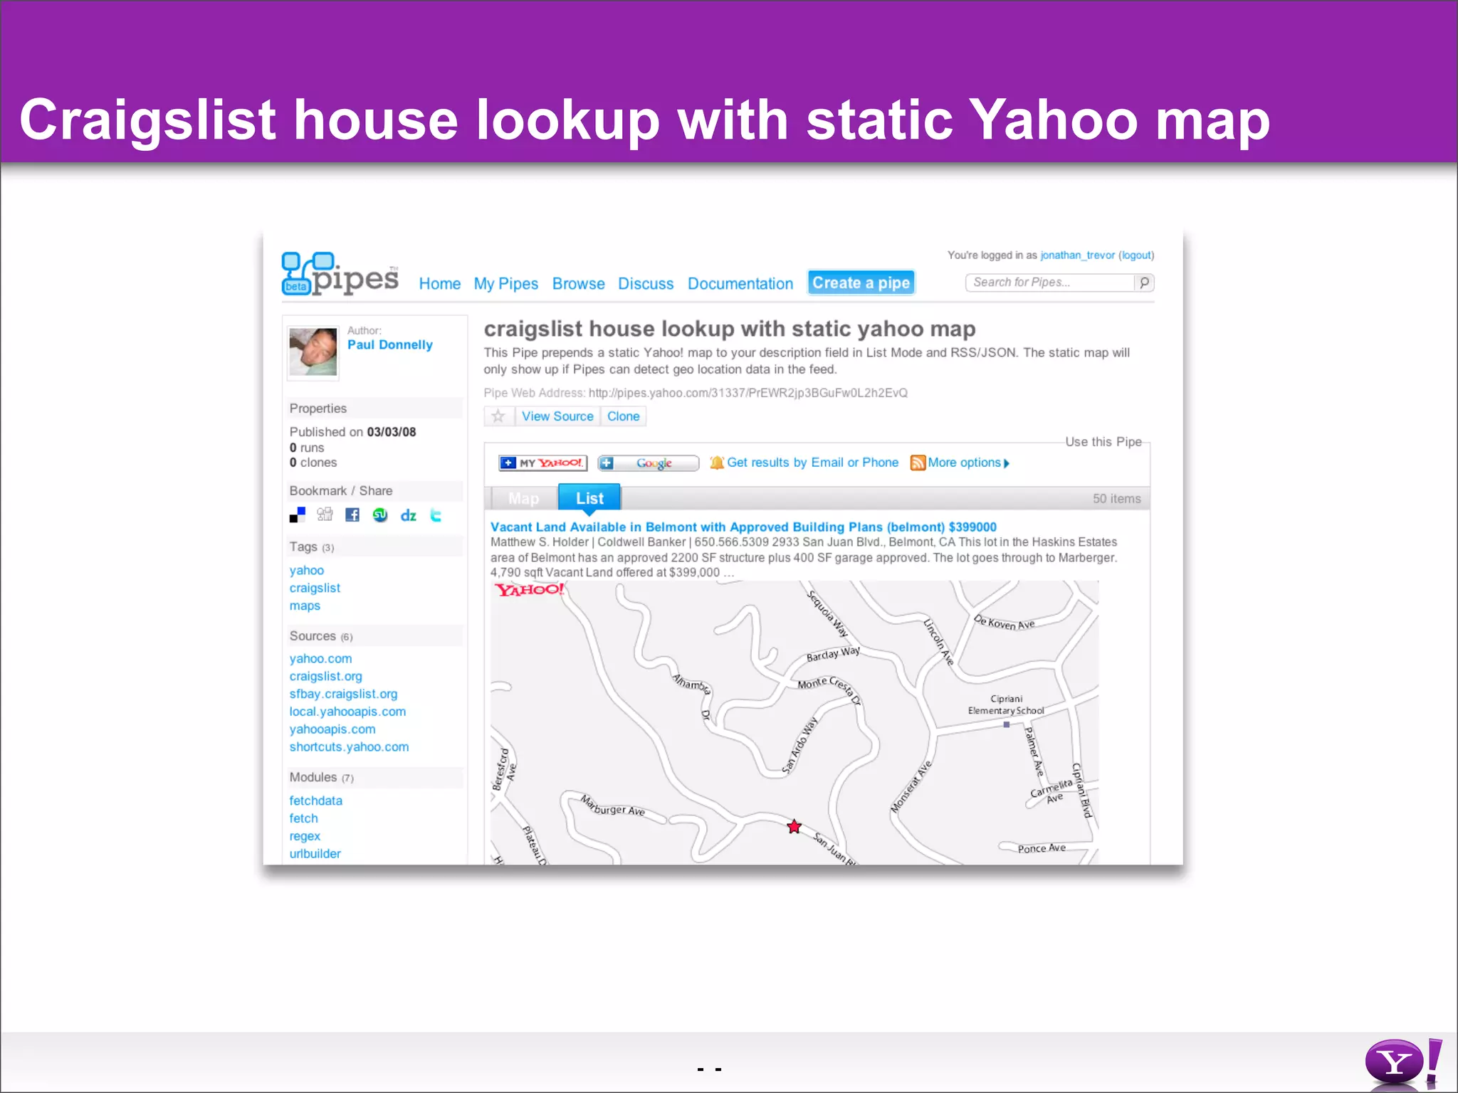Bookmark on del.icio.us icon
1458x1093 pixels.
coord(298,514)
